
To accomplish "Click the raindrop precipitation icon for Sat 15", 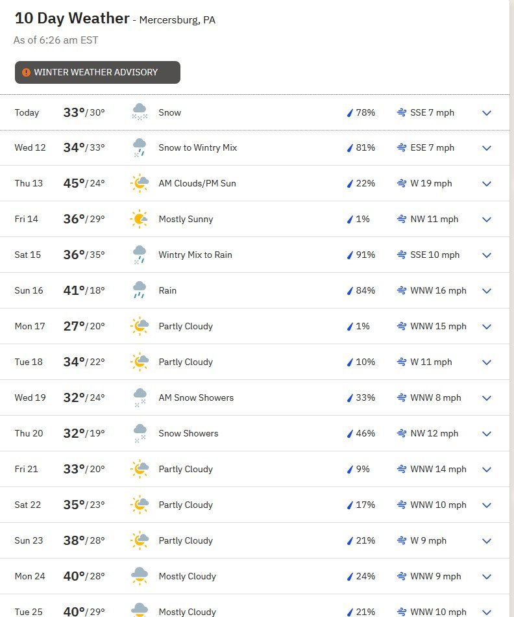I will point(350,255).
